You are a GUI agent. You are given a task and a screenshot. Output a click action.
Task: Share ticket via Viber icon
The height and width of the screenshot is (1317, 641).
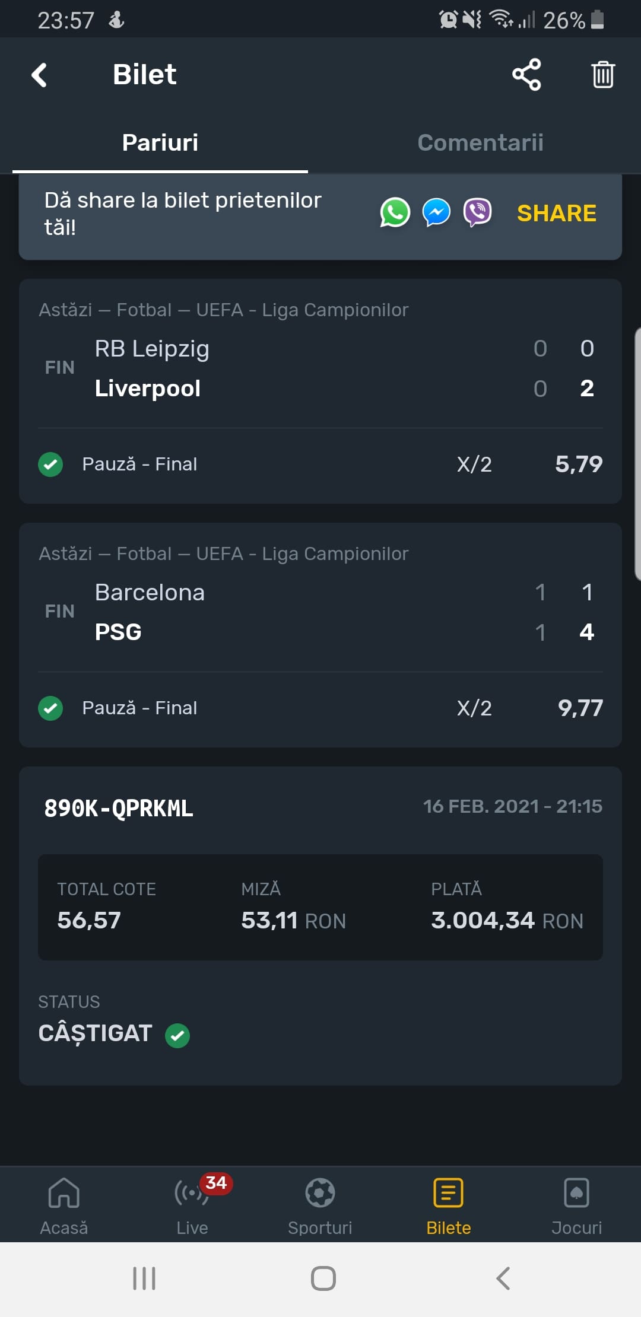[477, 212]
